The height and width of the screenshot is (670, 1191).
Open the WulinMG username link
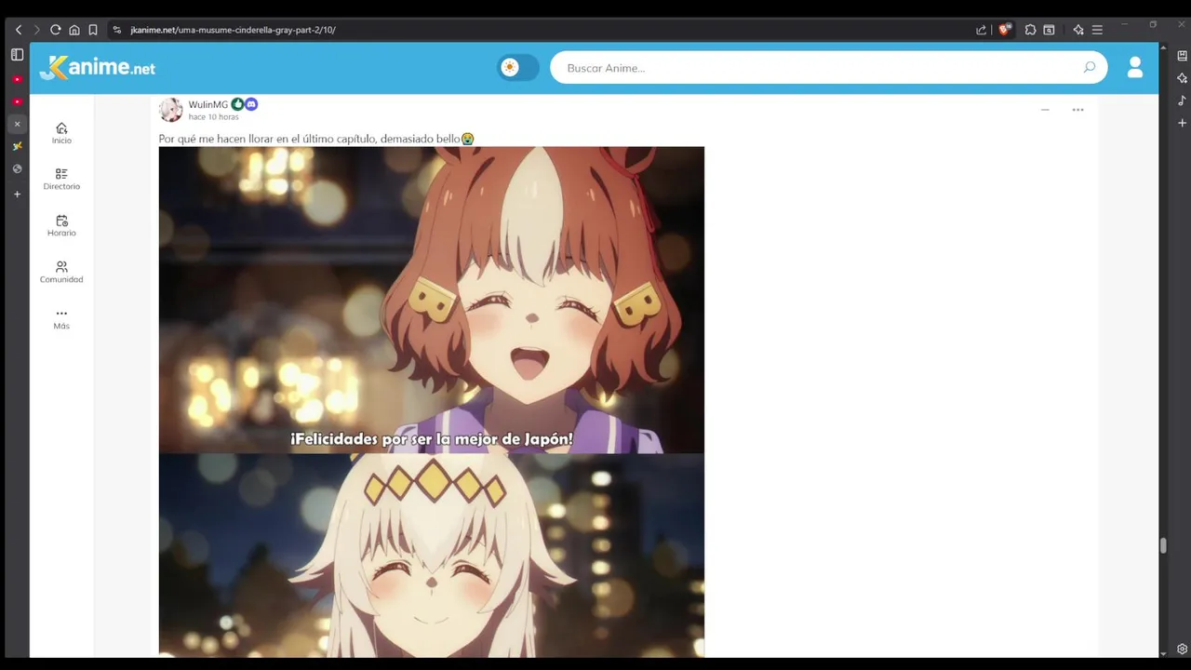208,105
